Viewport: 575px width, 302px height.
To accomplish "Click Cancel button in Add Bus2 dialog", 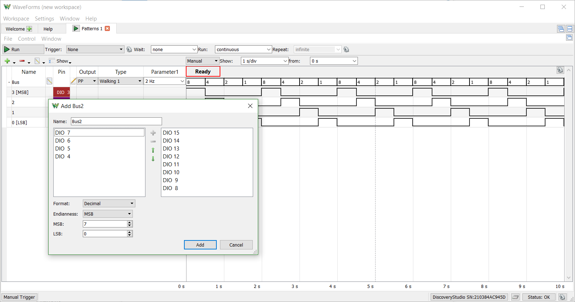I will click(236, 245).
